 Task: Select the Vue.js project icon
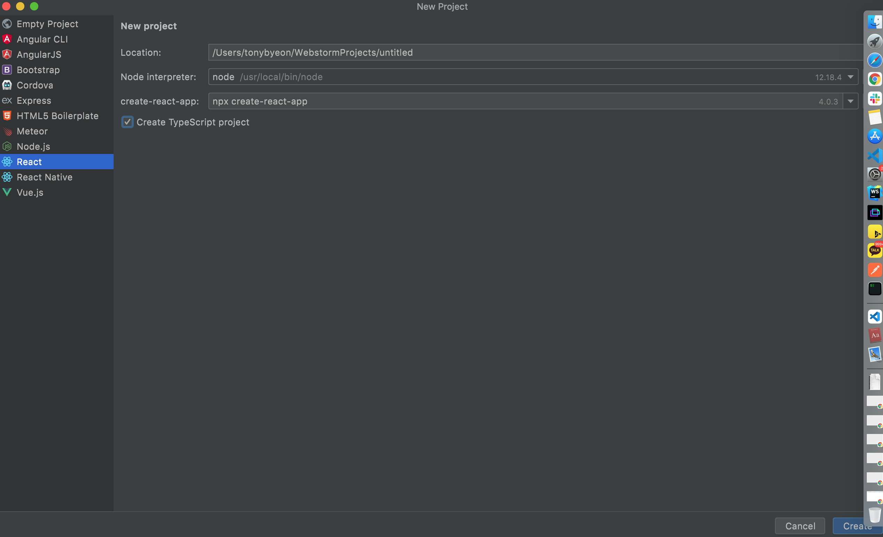(x=7, y=192)
